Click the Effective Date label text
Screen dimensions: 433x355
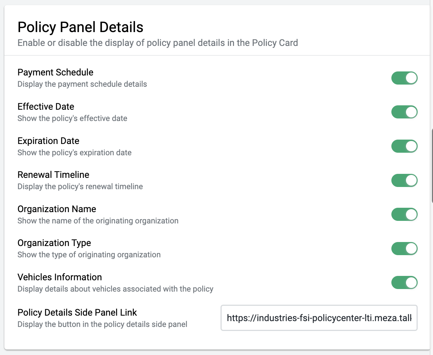(46, 106)
